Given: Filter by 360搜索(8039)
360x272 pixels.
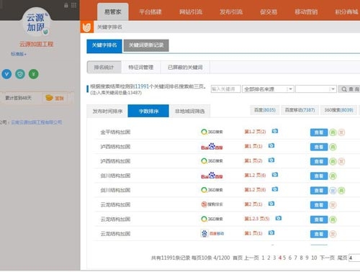Looking at the screenshot, I should pos(338,110).
